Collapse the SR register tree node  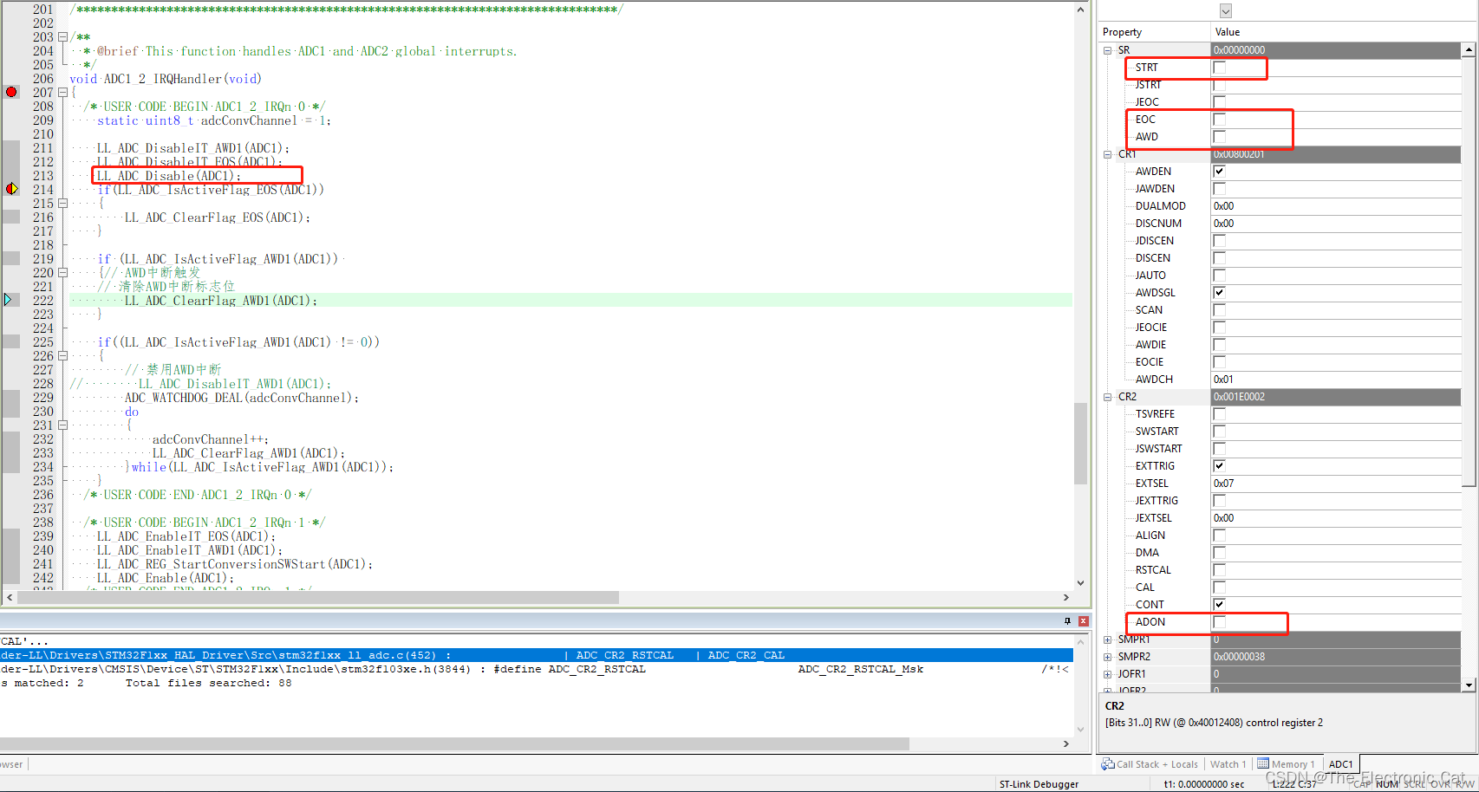click(x=1107, y=50)
